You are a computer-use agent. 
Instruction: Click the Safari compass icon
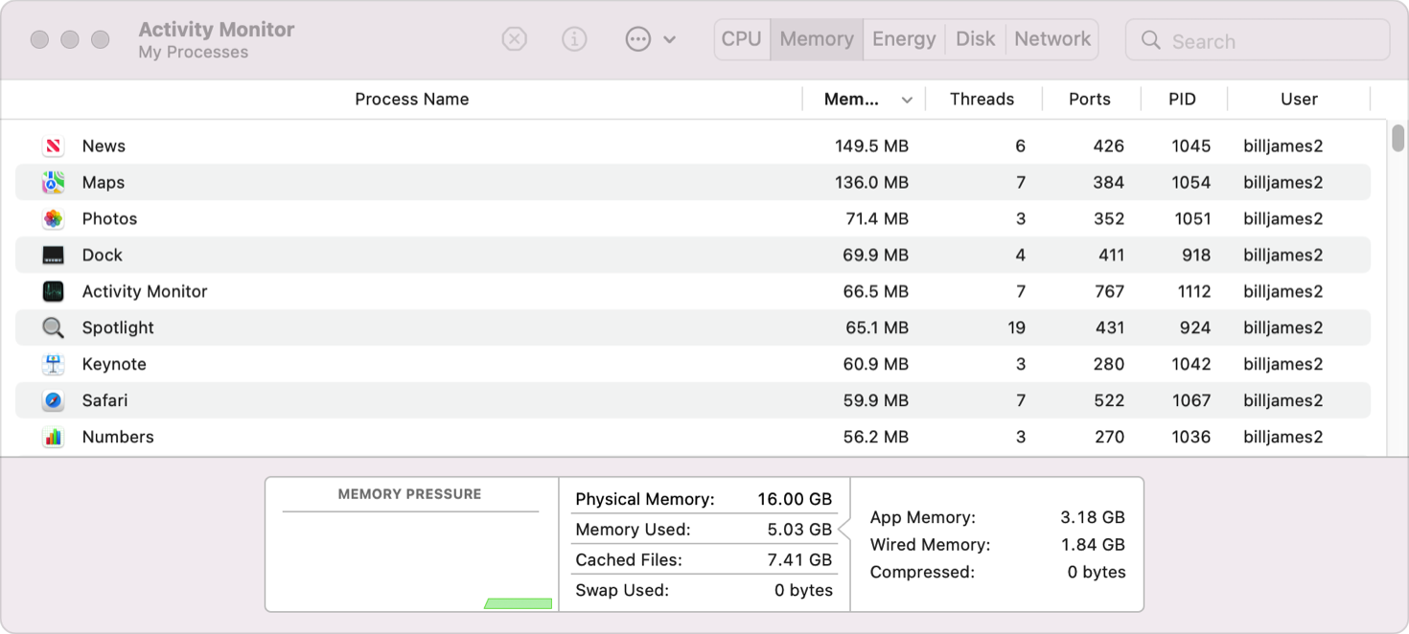pyautogui.click(x=54, y=400)
